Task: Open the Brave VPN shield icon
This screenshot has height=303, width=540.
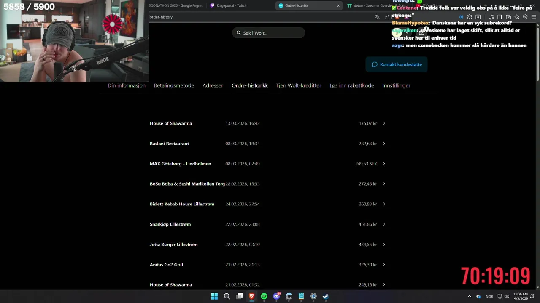Action: click(525, 17)
